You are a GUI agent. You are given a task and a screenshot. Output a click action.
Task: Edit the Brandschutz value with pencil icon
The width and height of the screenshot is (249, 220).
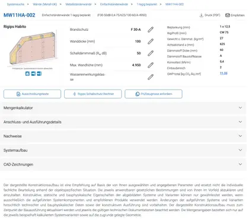pos(151,30)
